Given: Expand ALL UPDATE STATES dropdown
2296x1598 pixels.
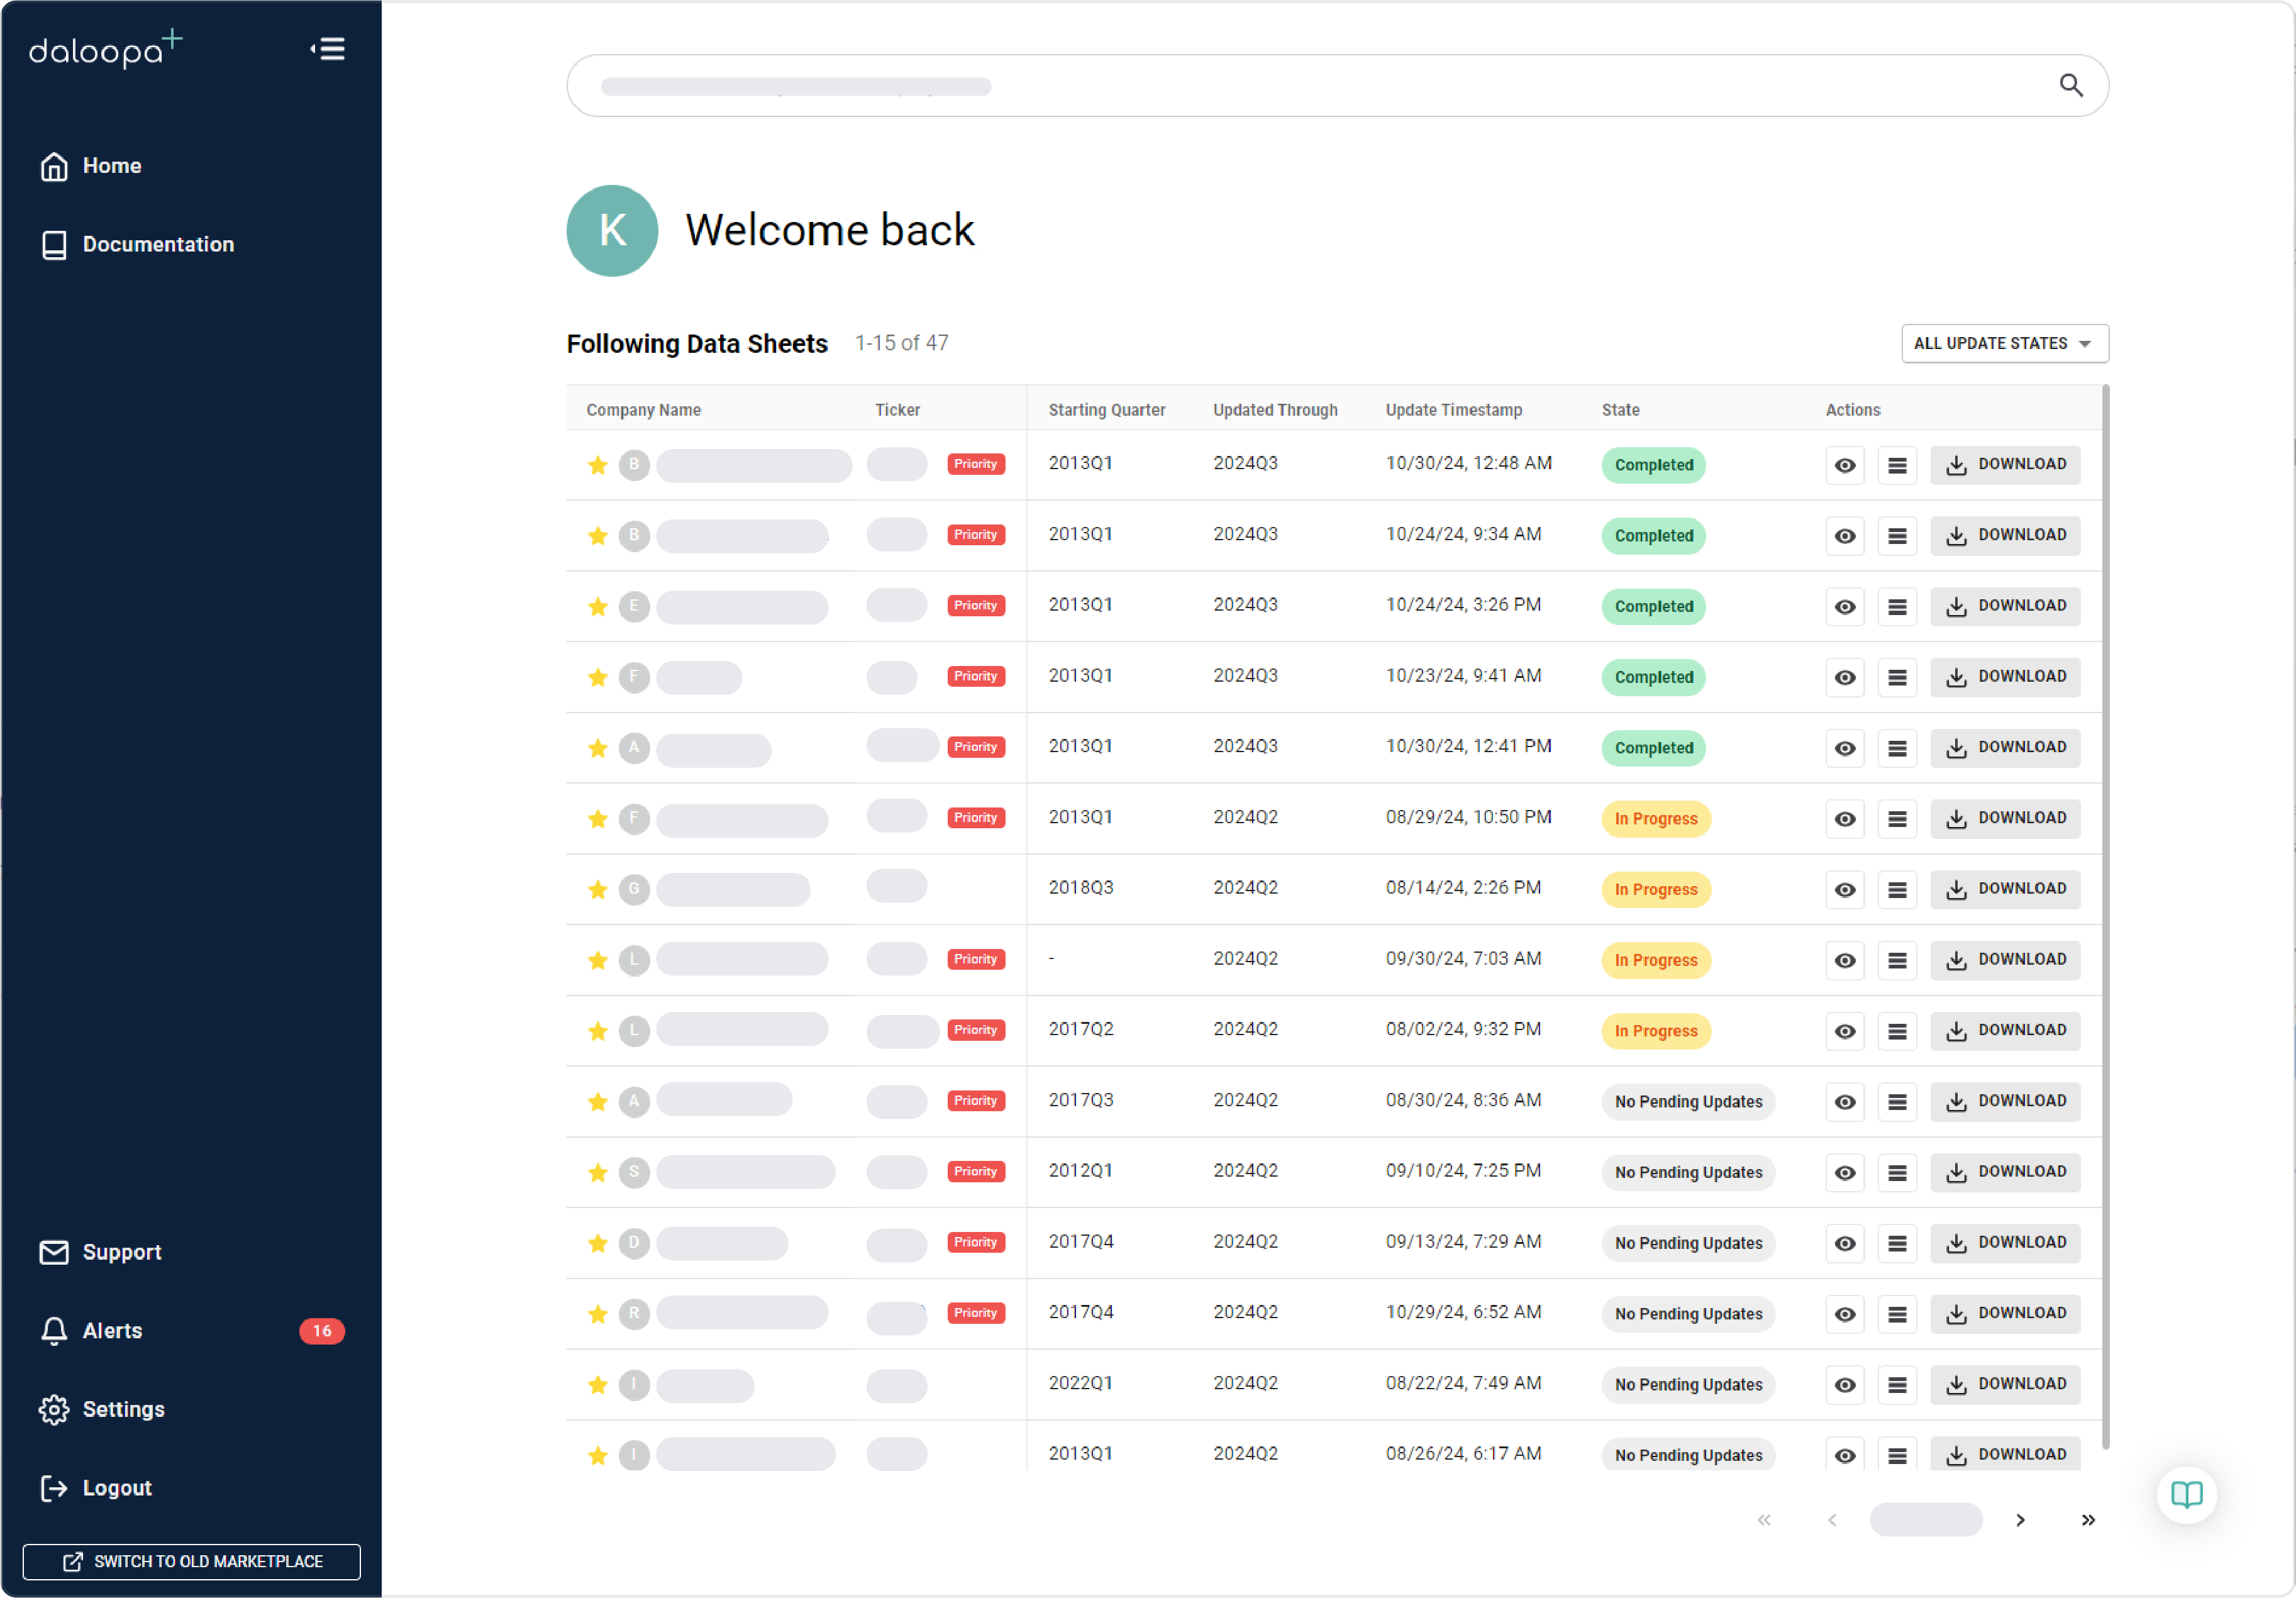Looking at the screenshot, I should click(2004, 343).
